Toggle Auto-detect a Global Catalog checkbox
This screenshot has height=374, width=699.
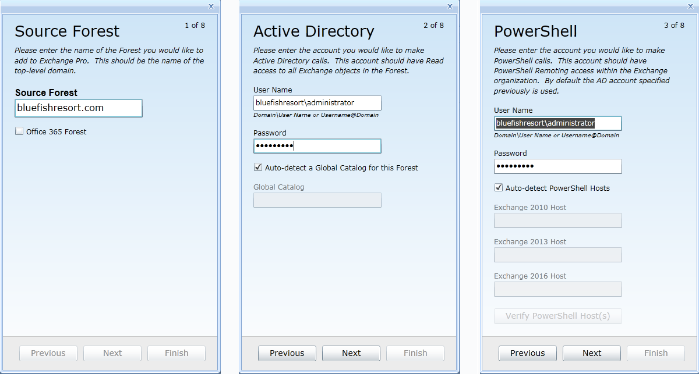pyautogui.click(x=258, y=168)
